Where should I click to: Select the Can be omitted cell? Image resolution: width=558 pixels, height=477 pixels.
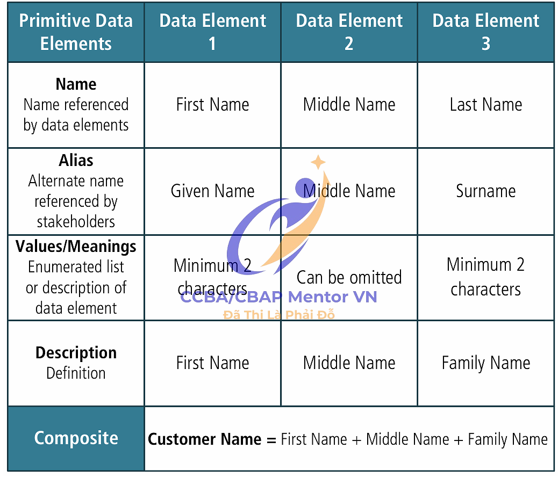point(349,277)
